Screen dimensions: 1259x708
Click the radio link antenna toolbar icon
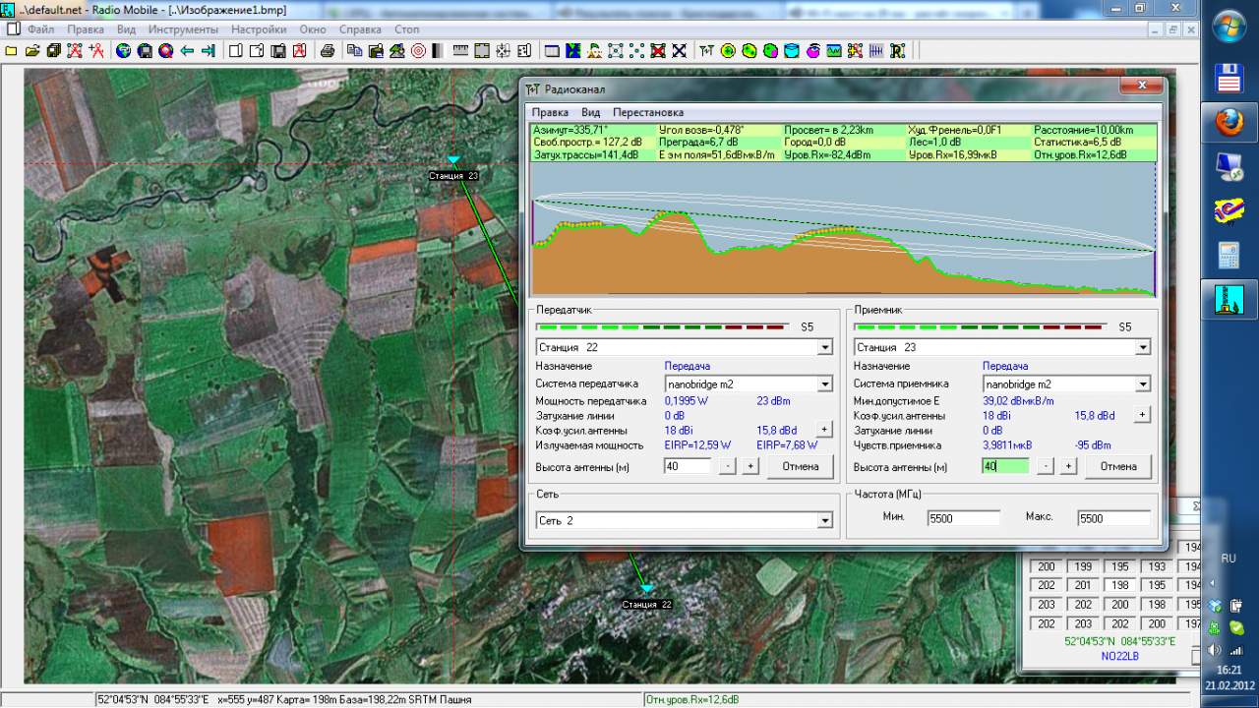[x=706, y=51]
